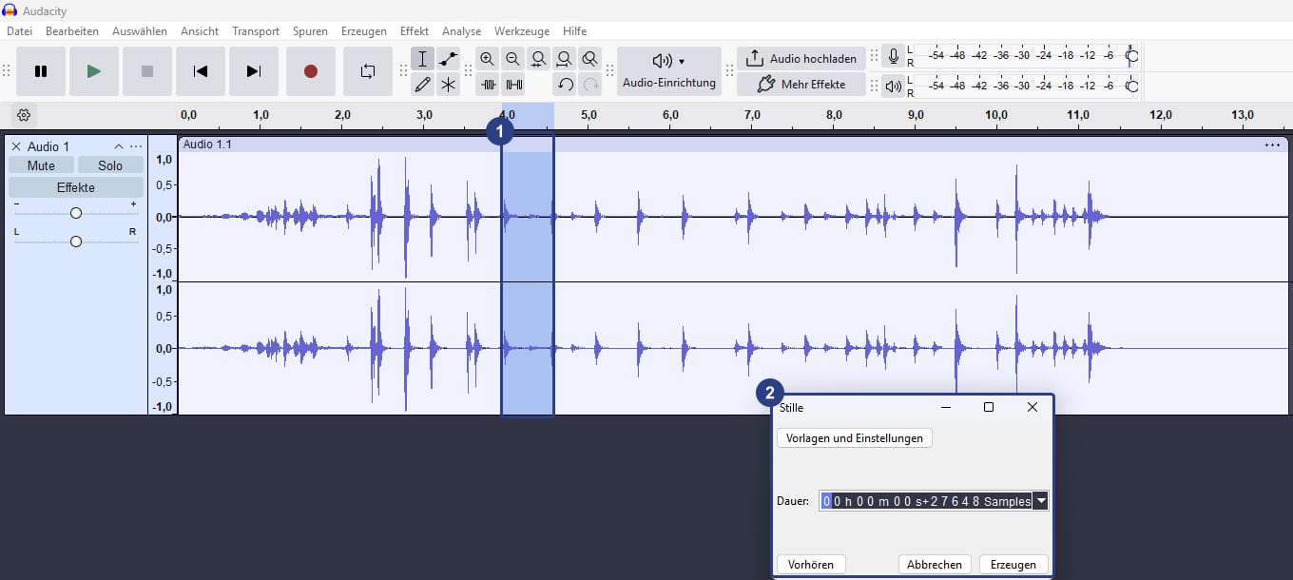The image size is (1293, 580).
Task: Start recording with the red Record button
Action: [310, 71]
